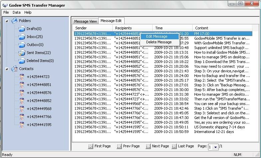Image resolution: width=261 pixels, height=158 pixels.
Task: Click the First Page arrow icon
Action: [x=91, y=146]
